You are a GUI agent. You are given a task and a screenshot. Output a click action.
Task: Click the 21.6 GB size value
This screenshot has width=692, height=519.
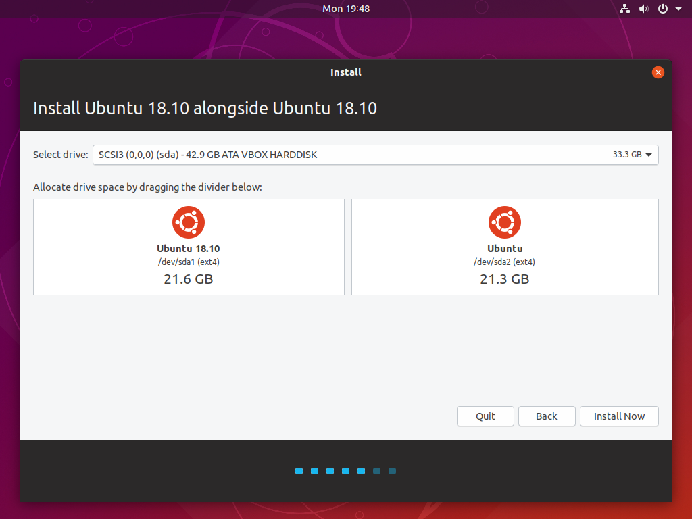point(189,279)
